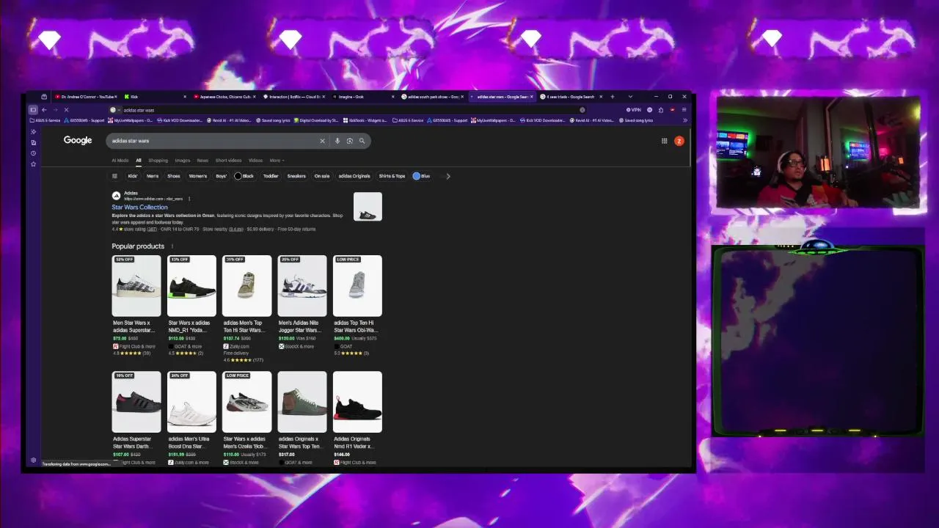The width and height of the screenshot is (939, 528).
Task: Open Men Star Wars x adidas Superstar product
Action: click(x=136, y=304)
